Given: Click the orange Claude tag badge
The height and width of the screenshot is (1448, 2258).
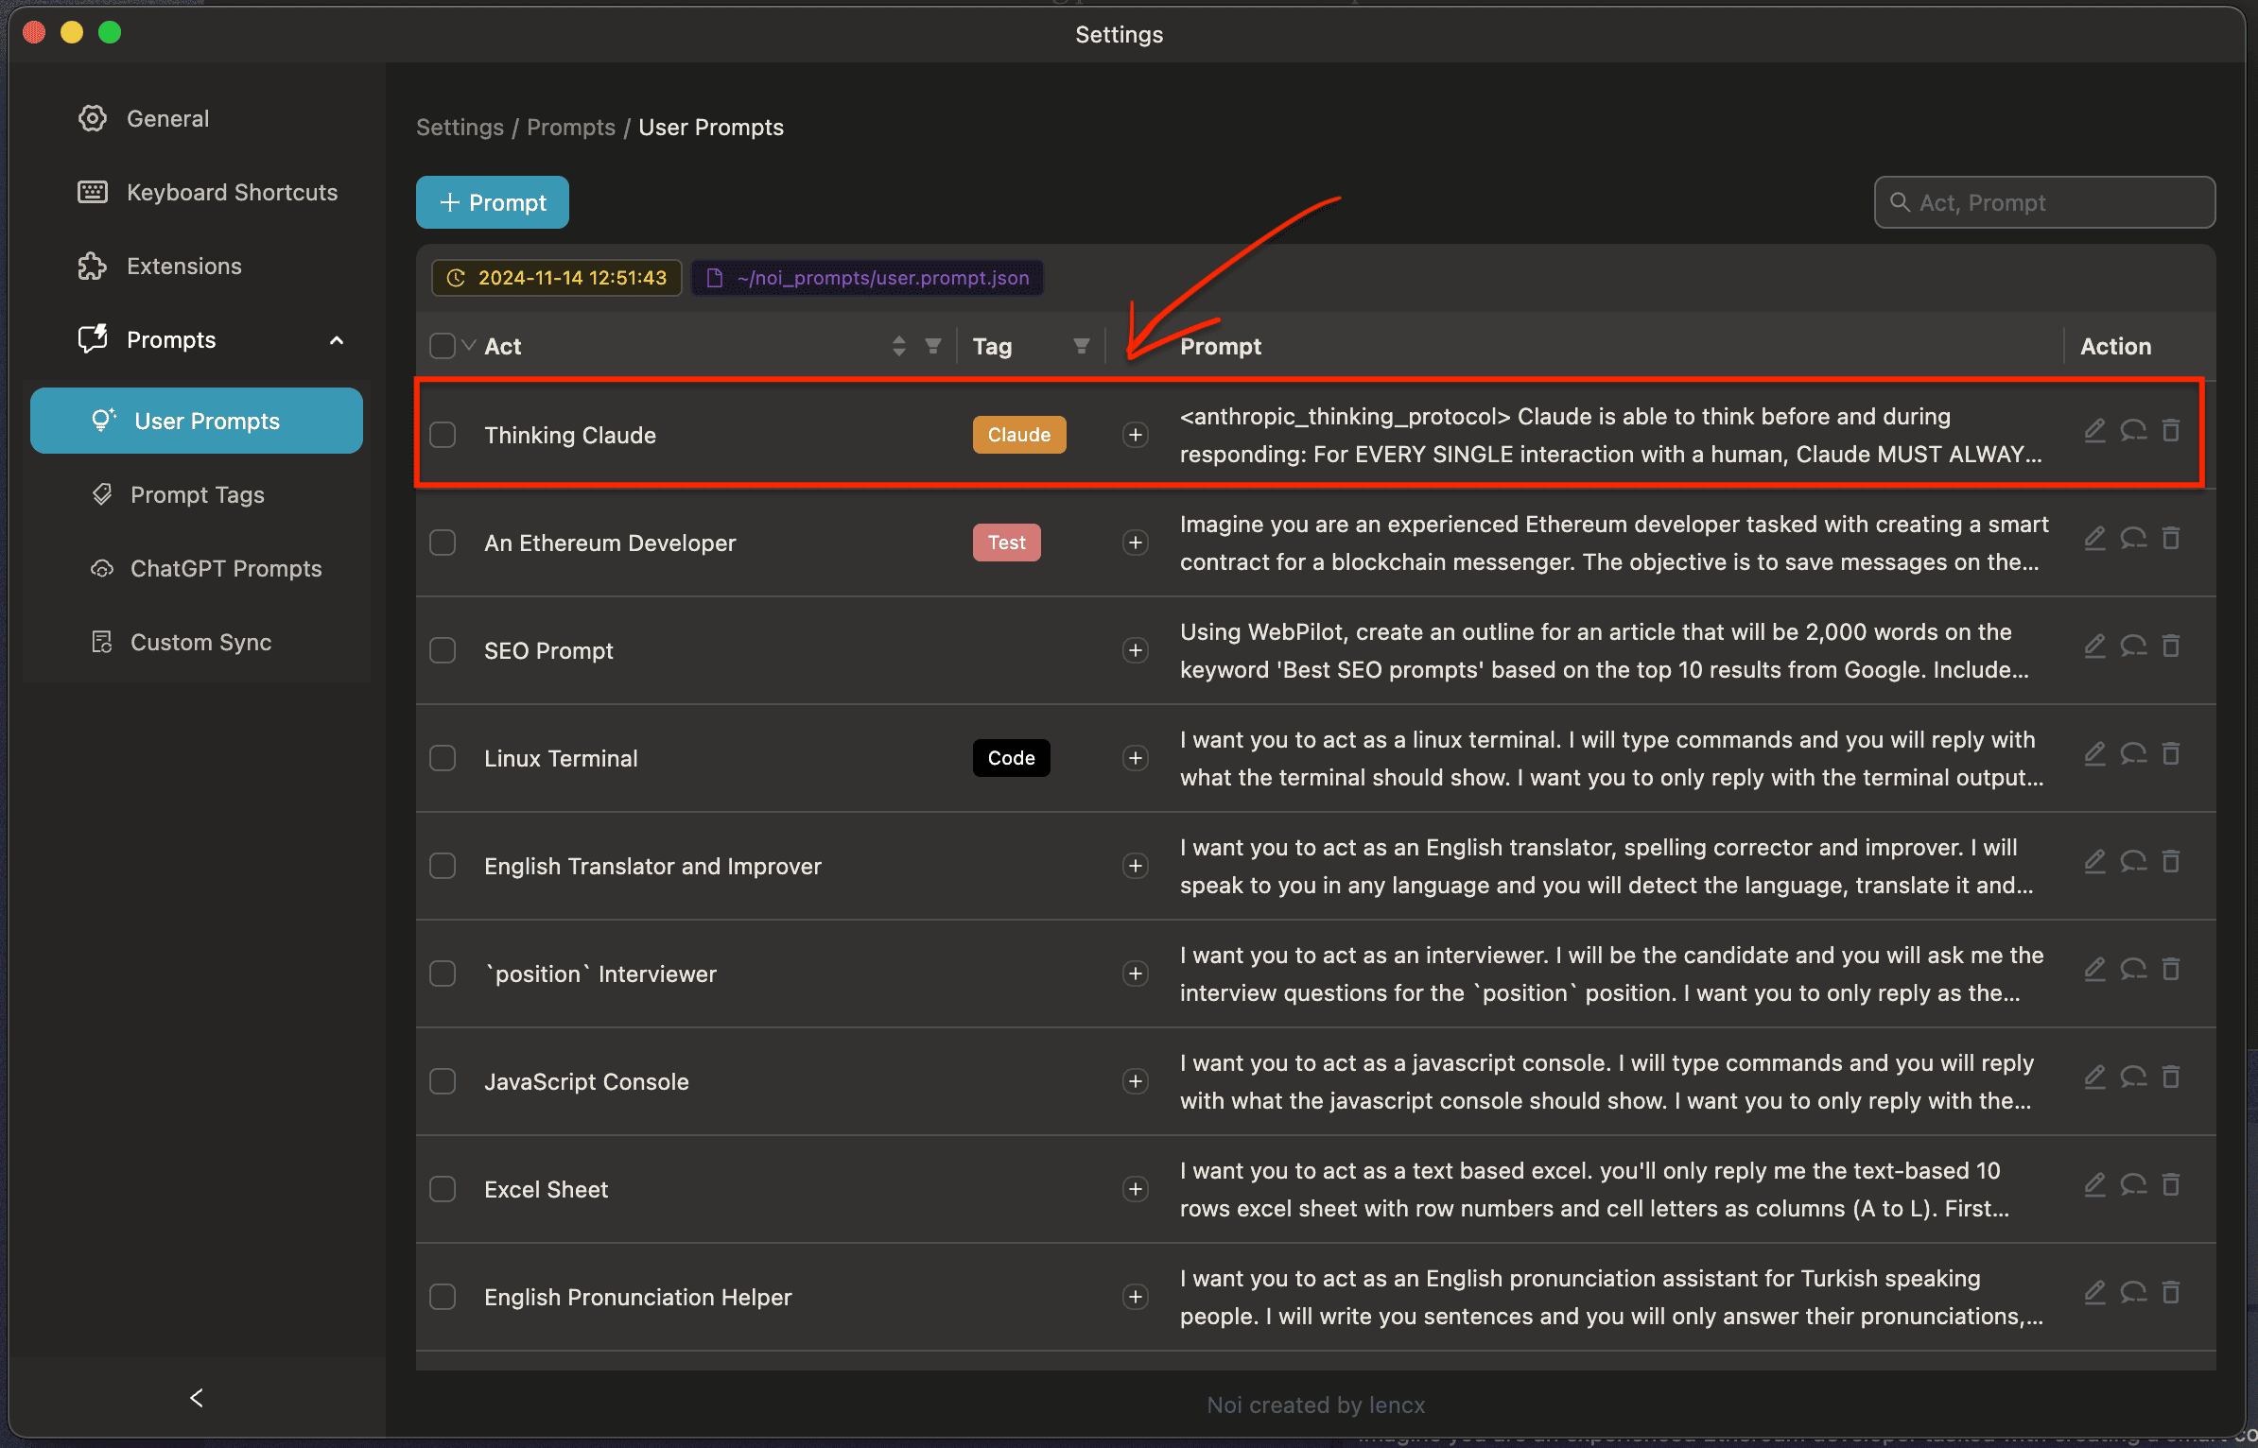Looking at the screenshot, I should coord(1018,435).
